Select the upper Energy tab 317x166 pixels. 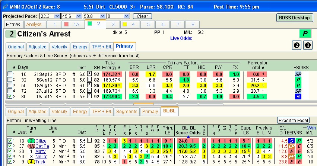[x=80, y=47]
